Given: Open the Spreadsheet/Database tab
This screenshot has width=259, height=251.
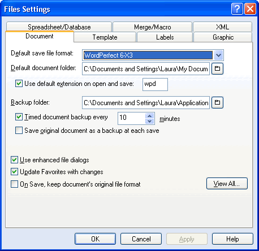Looking at the screenshot, I should click(x=59, y=27).
